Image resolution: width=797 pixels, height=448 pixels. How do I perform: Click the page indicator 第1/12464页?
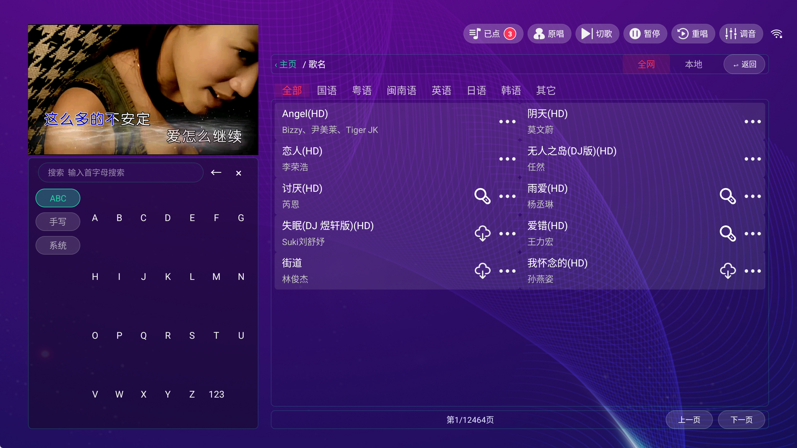pyautogui.click(x=470, y=420)
